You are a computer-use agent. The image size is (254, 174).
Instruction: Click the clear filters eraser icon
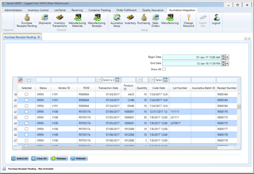[x=20, y=80]
